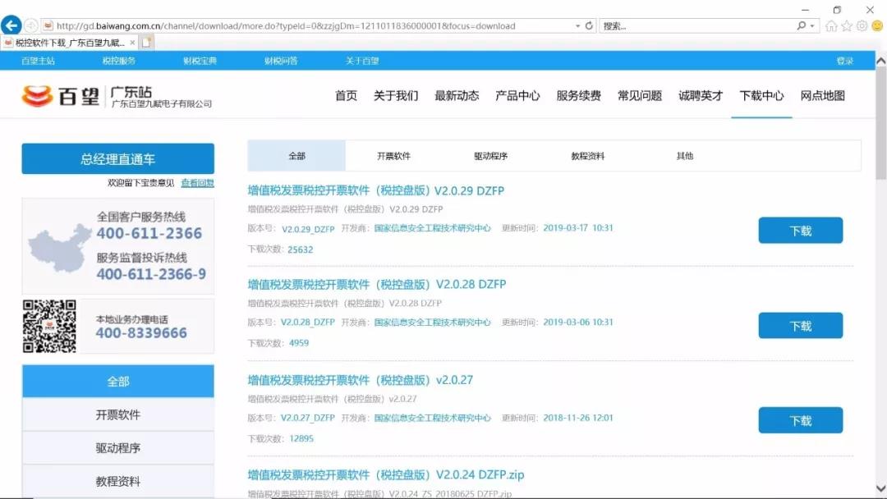The width and height of the screenshot is (887, 499).
Task: Click the 百望 logo
Action: tap(61, 96)
